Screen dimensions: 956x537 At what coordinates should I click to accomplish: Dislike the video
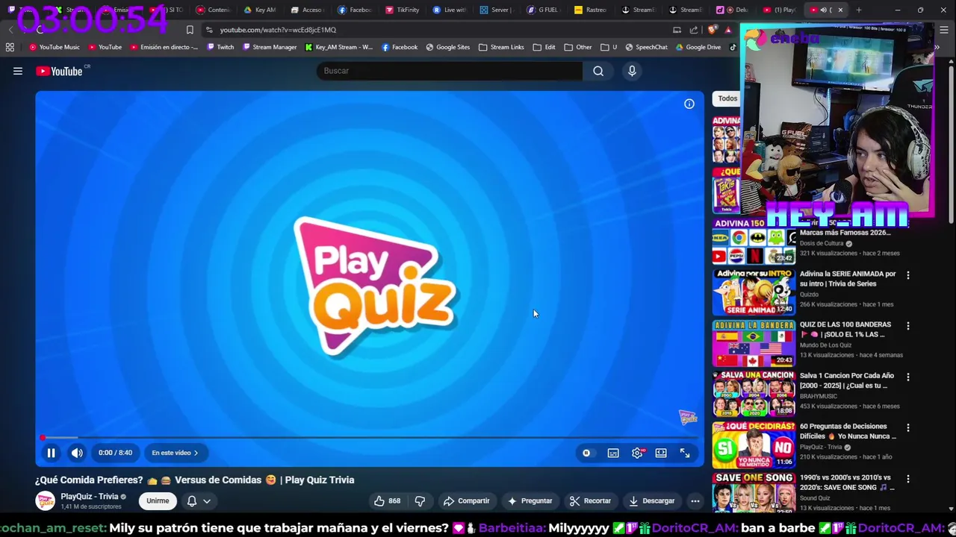point(420,501)
